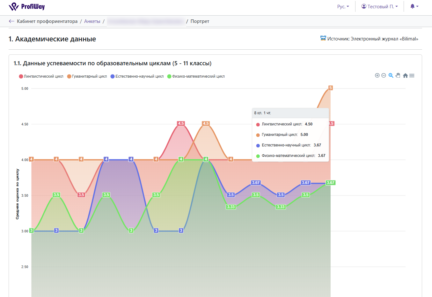
Task: Toggle Гуманитарный цикл series in legend
Action: [87, 76]
